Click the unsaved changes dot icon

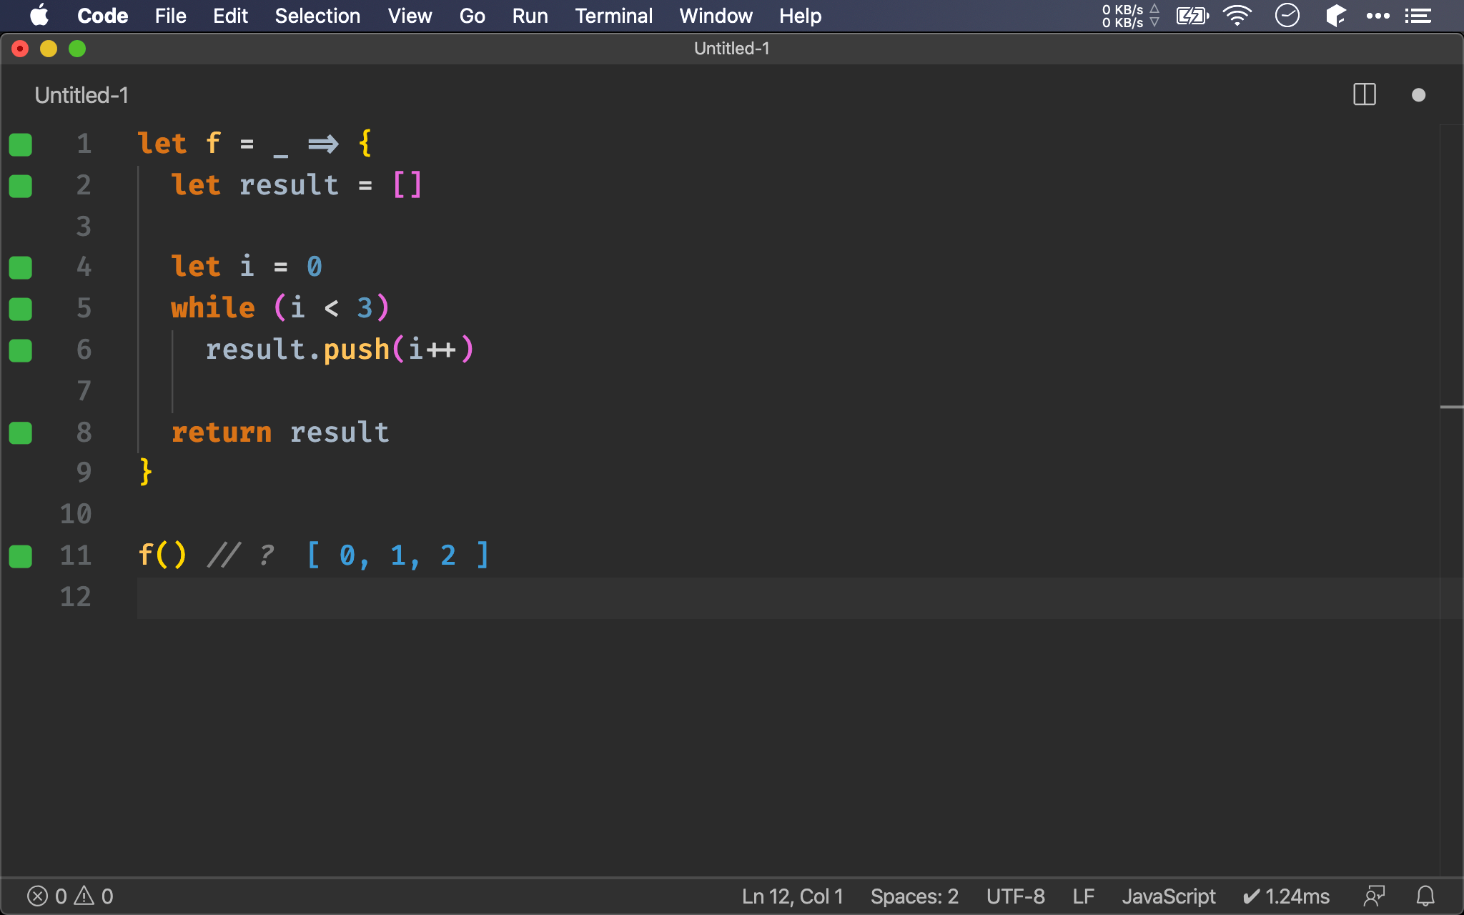(x=1418, y=95)
